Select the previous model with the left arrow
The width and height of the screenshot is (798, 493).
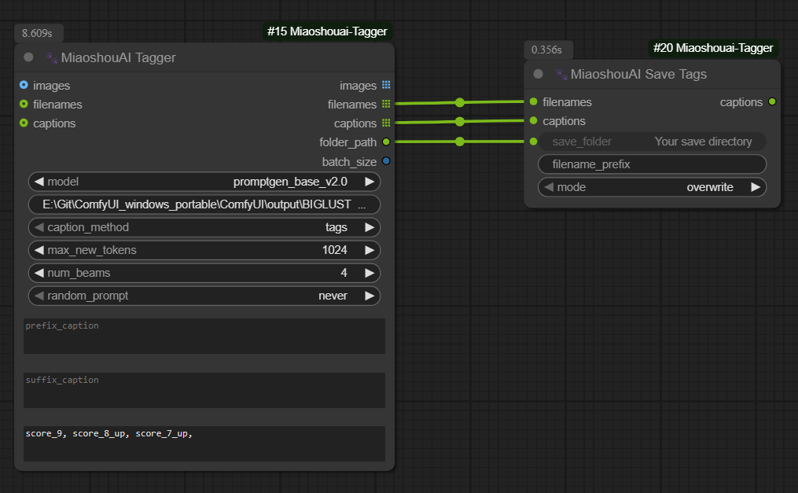coord(39,182)
